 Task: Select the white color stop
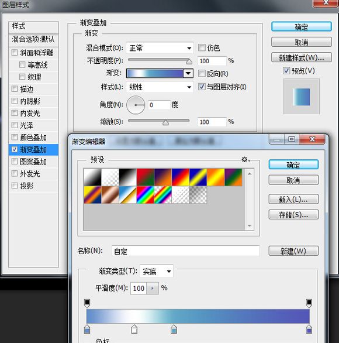[134, 329]
